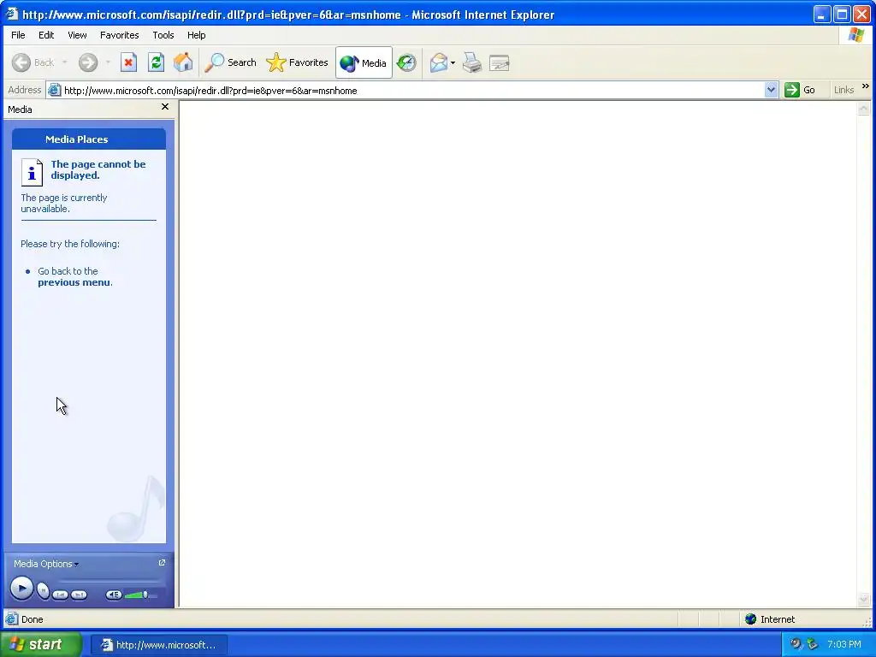The image size is (876, 657).
Task: Undock the media player pane
Action: click(162, 563)
